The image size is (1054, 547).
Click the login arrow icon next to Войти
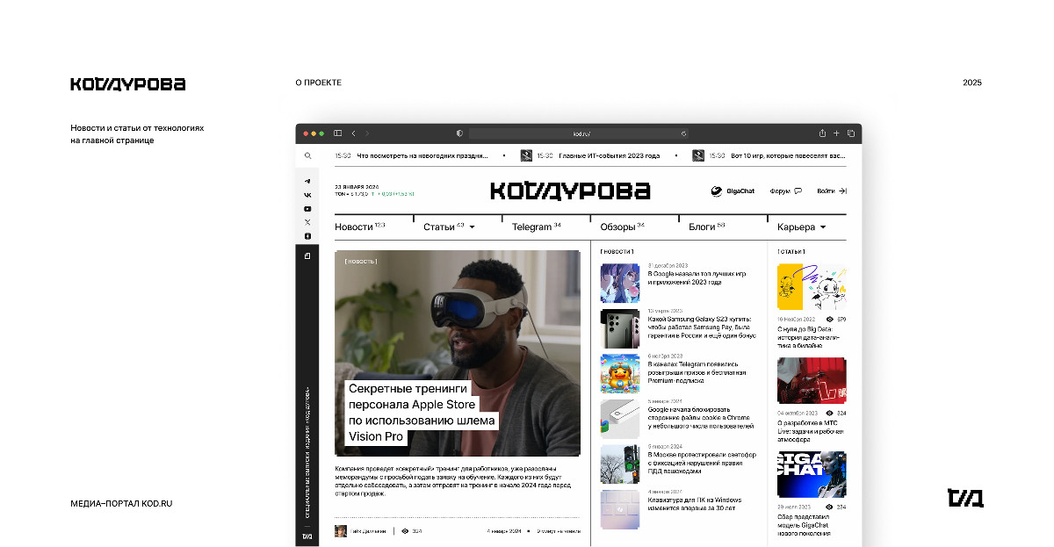click(x=842, y=191)
